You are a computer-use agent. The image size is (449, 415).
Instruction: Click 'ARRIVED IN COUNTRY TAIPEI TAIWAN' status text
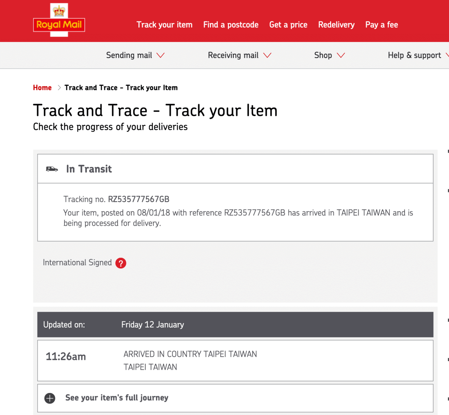[x=190, y=354]
